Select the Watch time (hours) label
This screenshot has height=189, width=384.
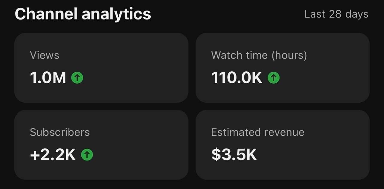click(259, 55)
